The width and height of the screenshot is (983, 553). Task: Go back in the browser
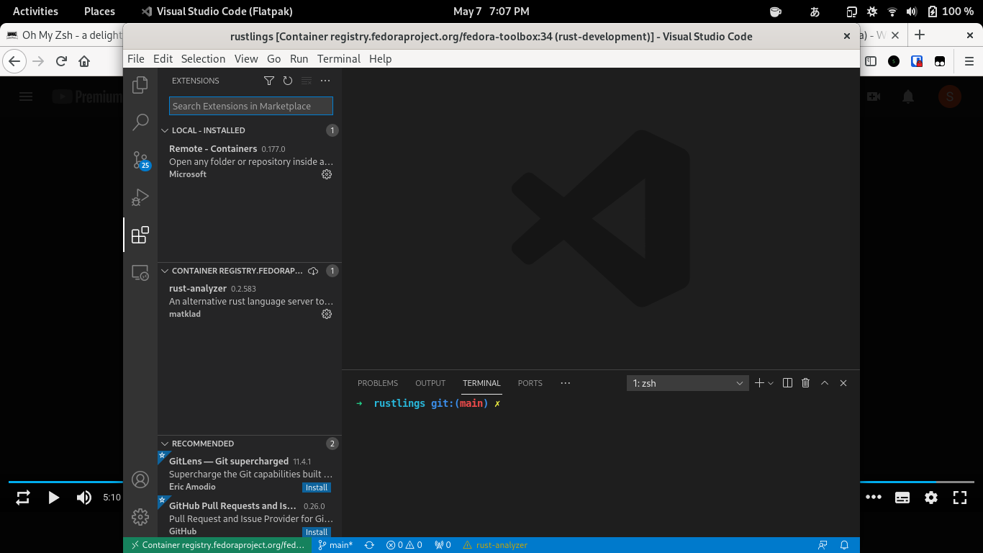14,61
